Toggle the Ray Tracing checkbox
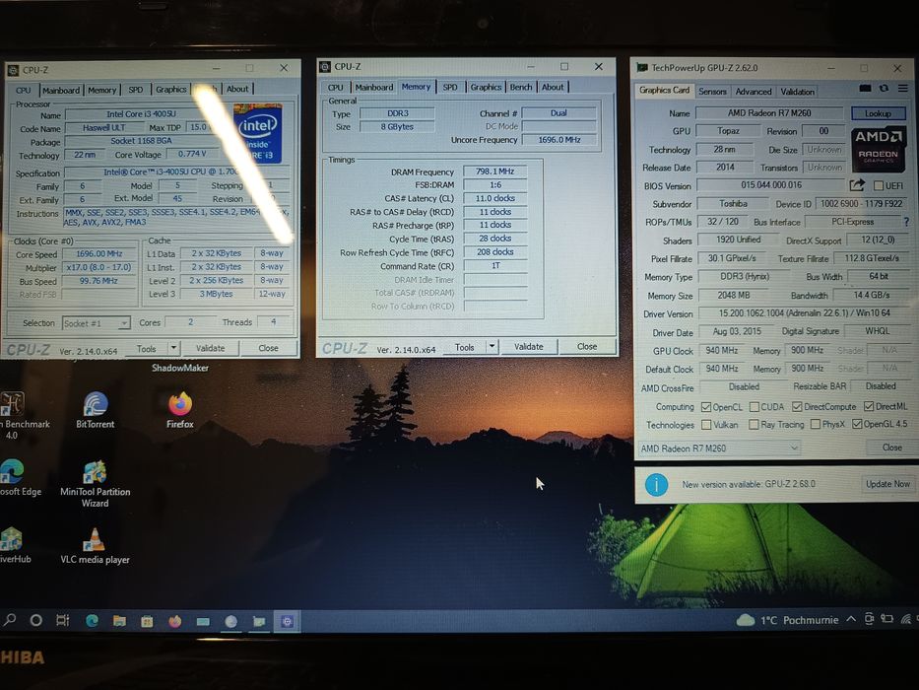919x690 pixels. click(754, 424)
